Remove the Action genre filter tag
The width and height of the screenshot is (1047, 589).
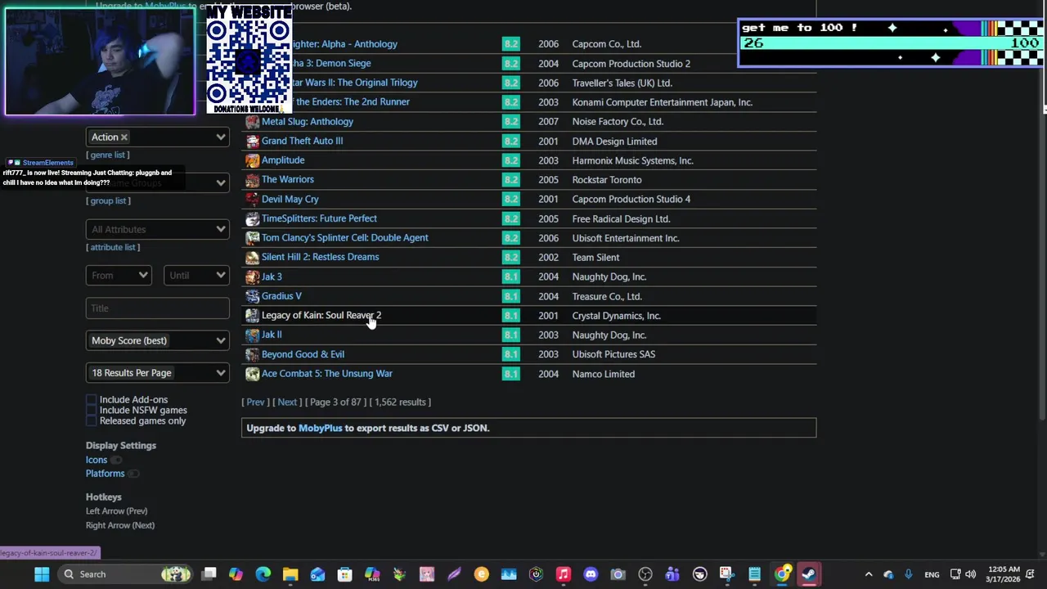tap(124, 137)
